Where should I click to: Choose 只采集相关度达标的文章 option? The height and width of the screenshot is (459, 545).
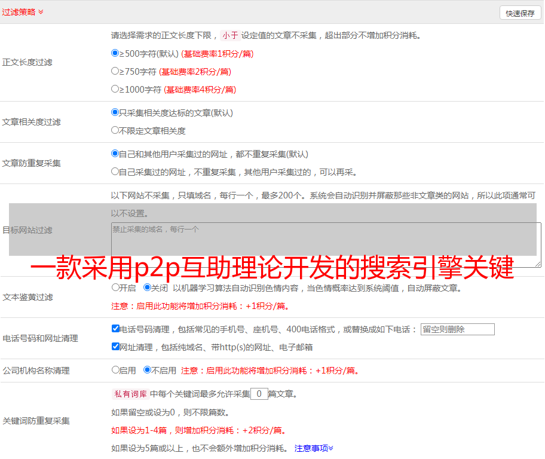point(115,112)
